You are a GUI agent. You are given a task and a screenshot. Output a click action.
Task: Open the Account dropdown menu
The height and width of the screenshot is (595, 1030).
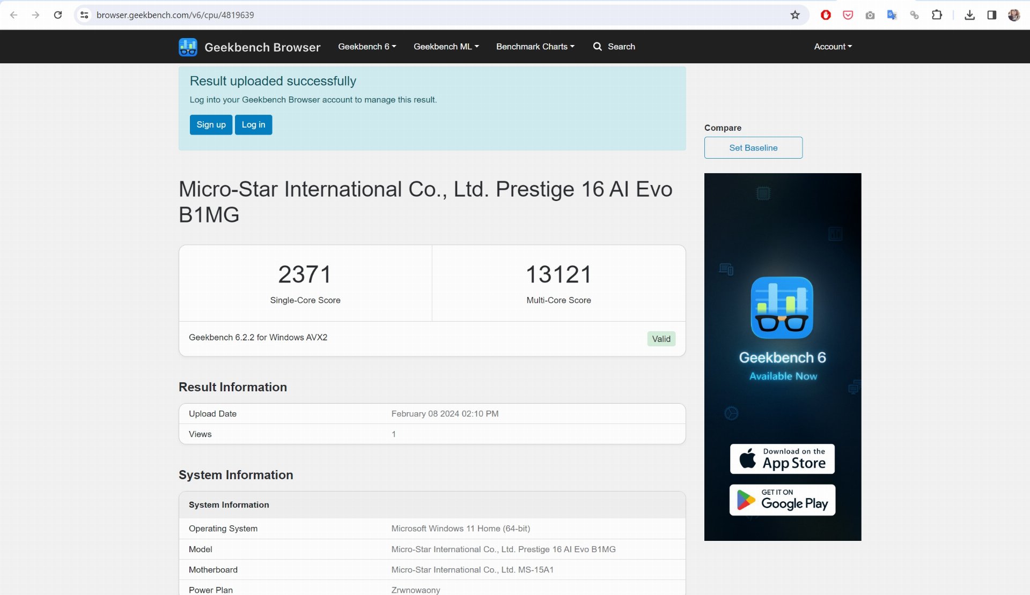pos(833,47)
